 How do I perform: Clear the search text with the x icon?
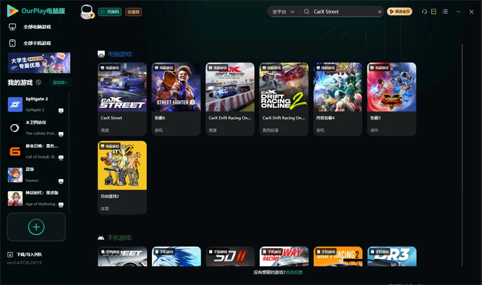[380, 12]
